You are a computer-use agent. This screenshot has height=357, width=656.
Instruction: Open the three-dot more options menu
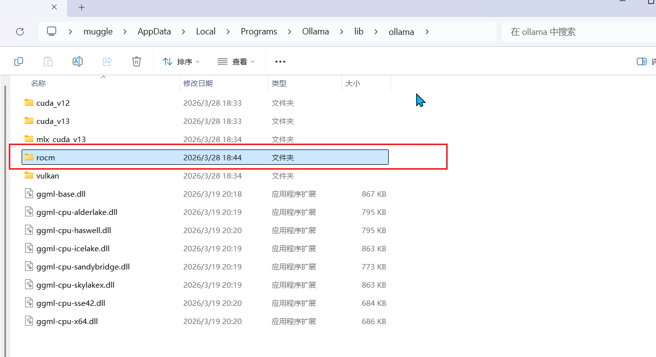coord(280,61)
